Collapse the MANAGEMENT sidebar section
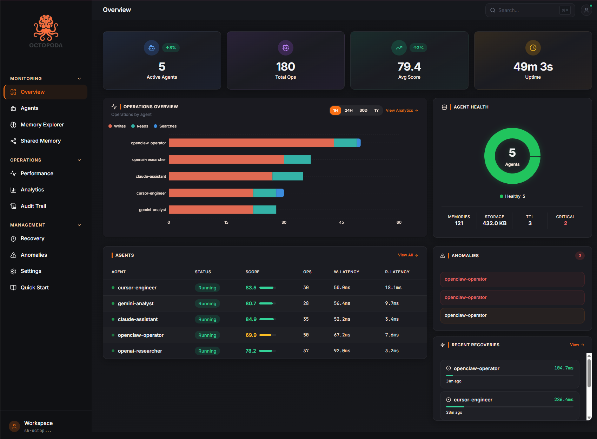This screenshot has height=439, width=597. tap(79, 225)
